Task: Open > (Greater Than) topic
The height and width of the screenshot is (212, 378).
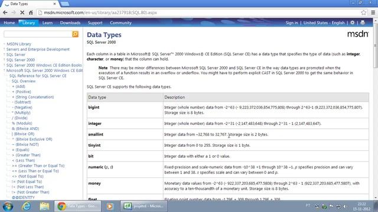Action: [26, 155]
